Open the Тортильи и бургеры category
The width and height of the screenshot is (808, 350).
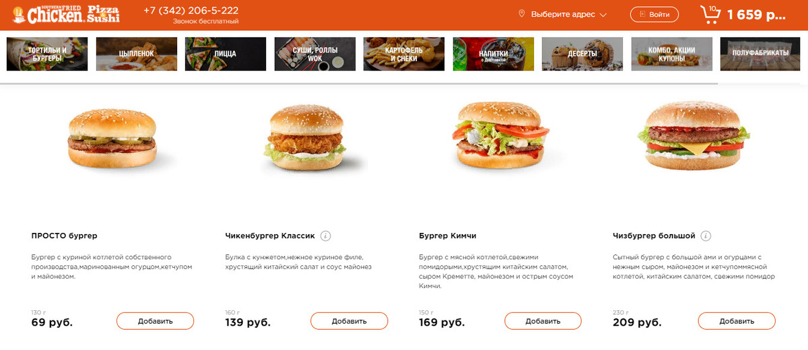pos(47,54)
